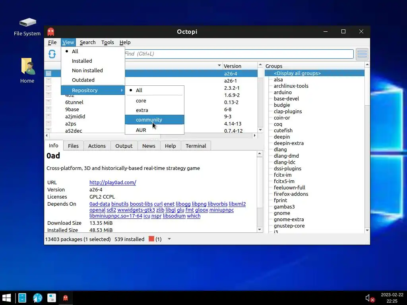Click the Octopi ghost icon in title bar

click(x=51, y=32)
